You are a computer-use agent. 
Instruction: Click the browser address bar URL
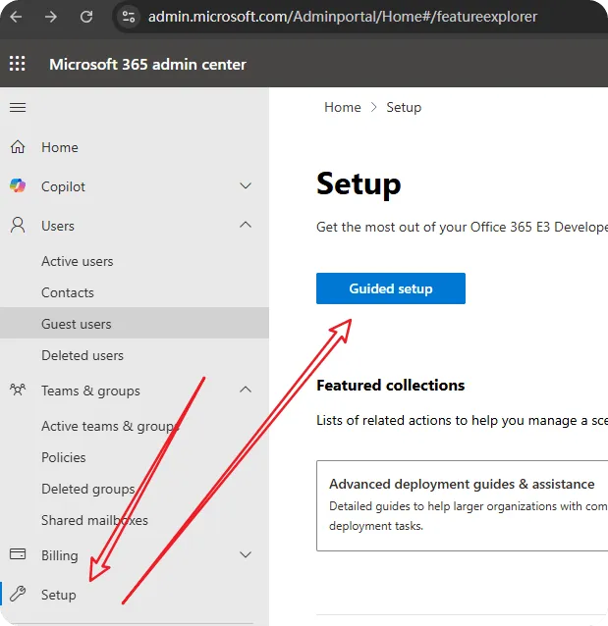[343, 17]
